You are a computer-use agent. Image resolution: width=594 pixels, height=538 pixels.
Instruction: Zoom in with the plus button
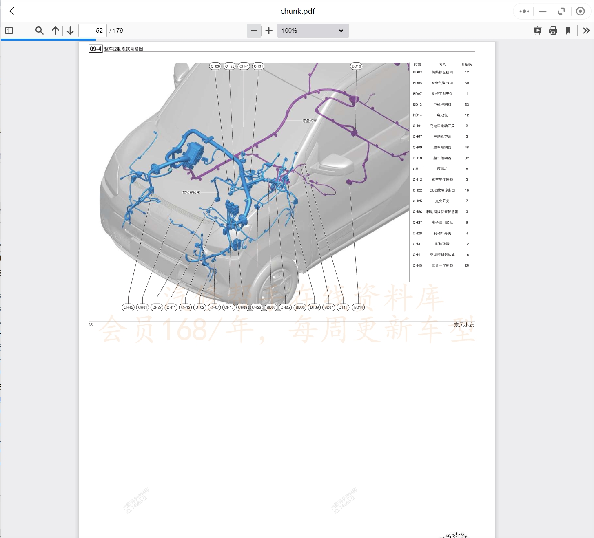(269, 31)
